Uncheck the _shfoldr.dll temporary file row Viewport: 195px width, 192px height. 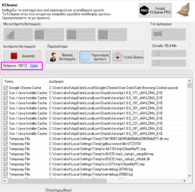point(5,159)
